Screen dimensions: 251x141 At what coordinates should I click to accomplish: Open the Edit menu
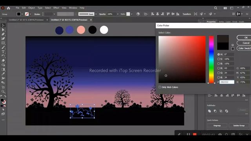tap(24, 8)
